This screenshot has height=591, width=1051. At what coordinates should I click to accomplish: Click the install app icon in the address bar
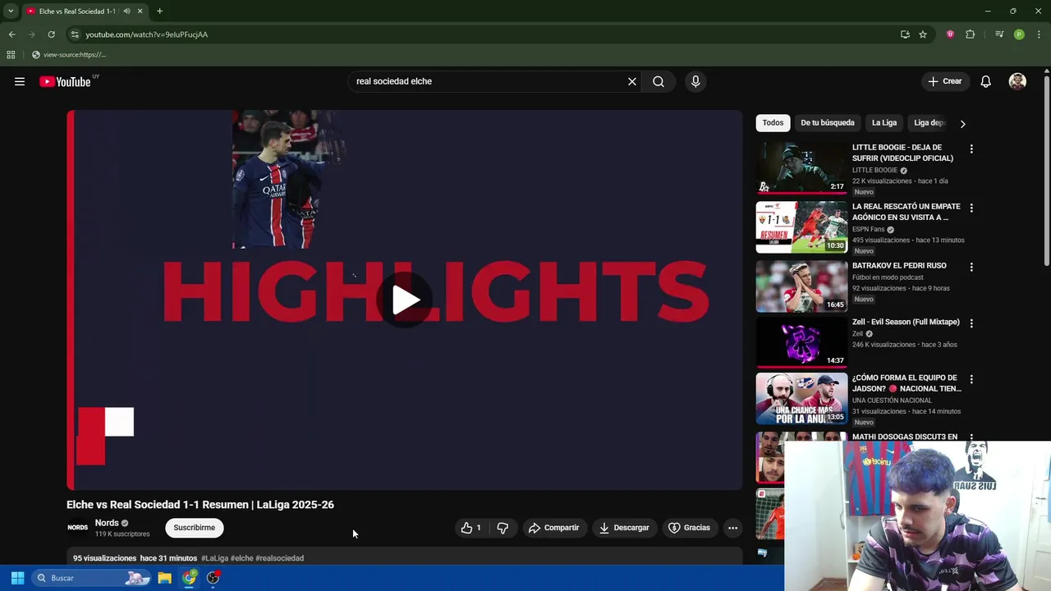tap(905, 34)
